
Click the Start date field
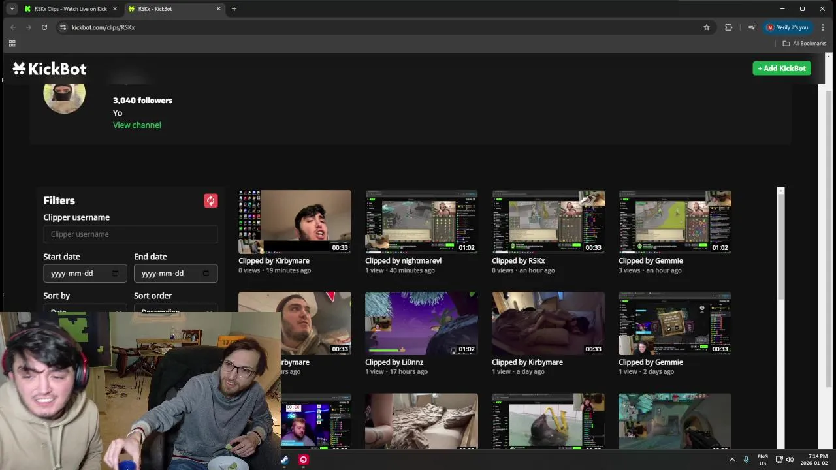85,274
